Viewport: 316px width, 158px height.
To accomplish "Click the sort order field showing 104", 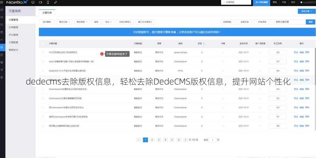I will [x=278, y=89].
